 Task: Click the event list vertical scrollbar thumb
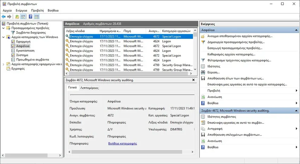coord(195,34)
